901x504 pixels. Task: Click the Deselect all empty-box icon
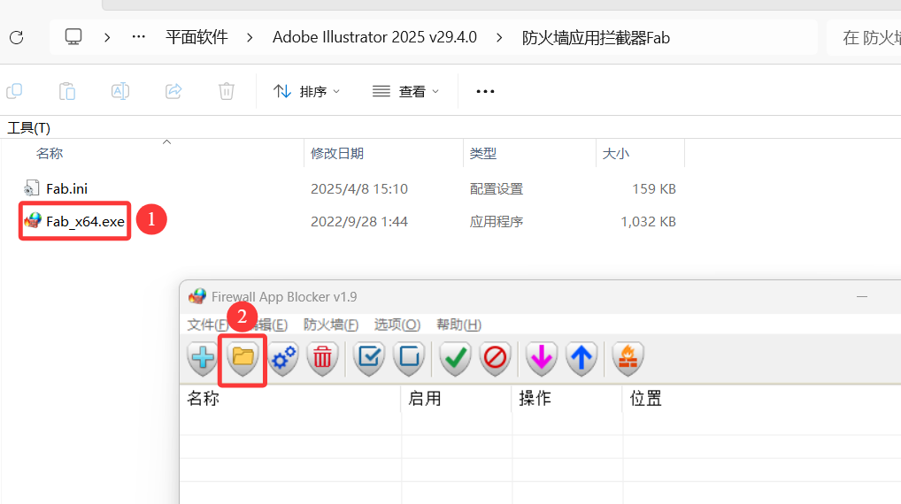[409, 358]
